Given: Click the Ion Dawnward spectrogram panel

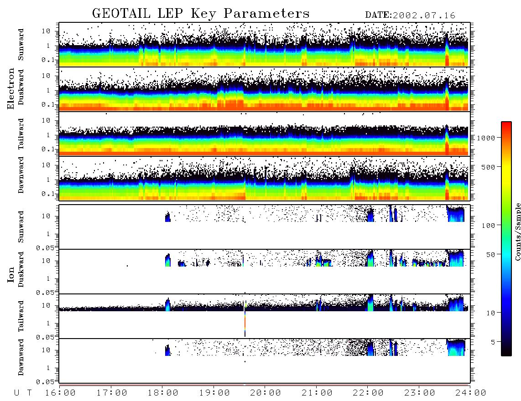Looking at the screenshot, I should 265,361.
